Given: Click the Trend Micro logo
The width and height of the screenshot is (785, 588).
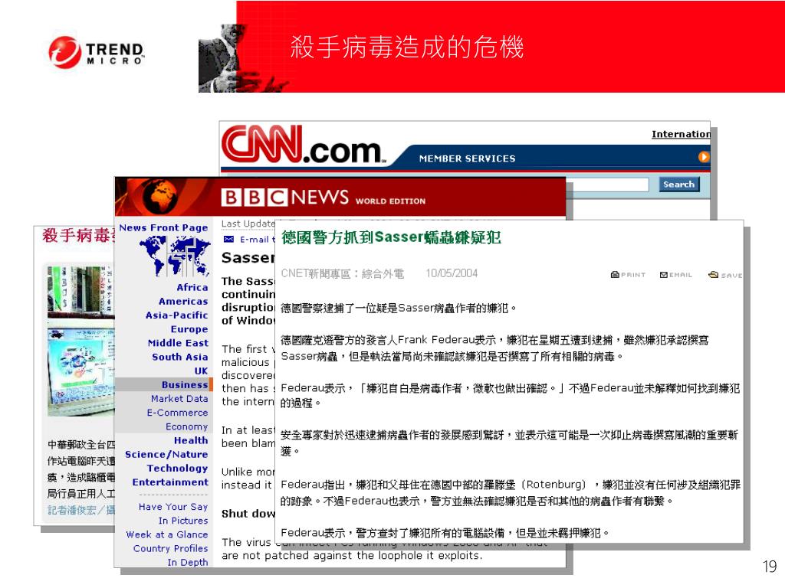Looking at the screenshot, I should click(97, 52).
